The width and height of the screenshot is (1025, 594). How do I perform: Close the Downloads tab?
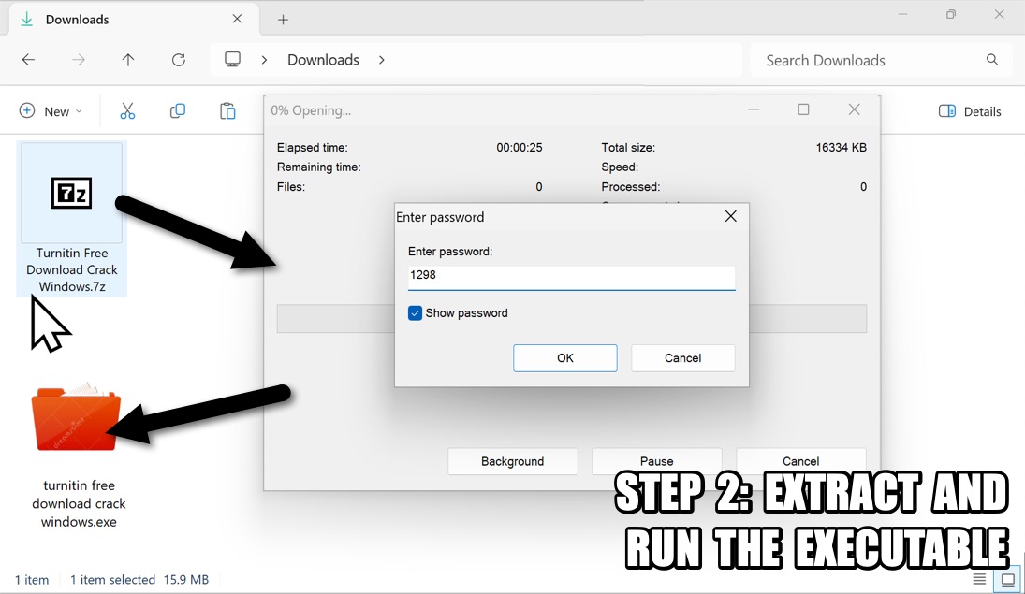tap(237, 19)
